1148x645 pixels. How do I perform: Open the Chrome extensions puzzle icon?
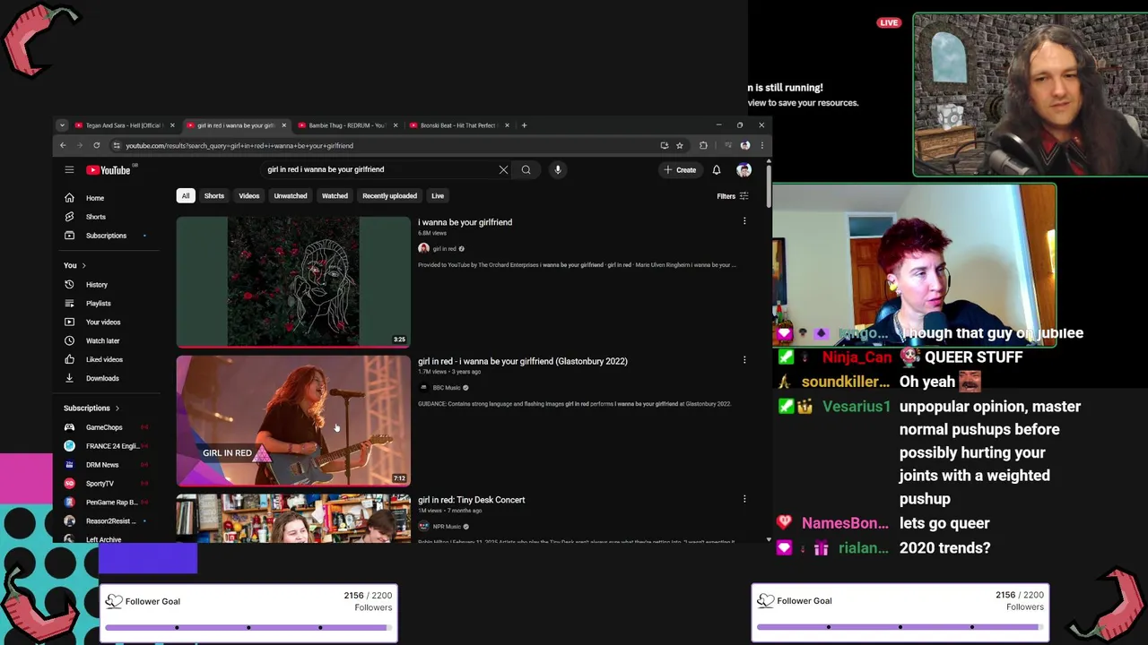tap(703, 145)
